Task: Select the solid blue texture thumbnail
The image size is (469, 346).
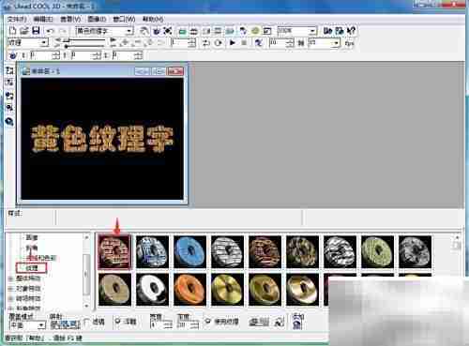Action: tap(189, 252)
